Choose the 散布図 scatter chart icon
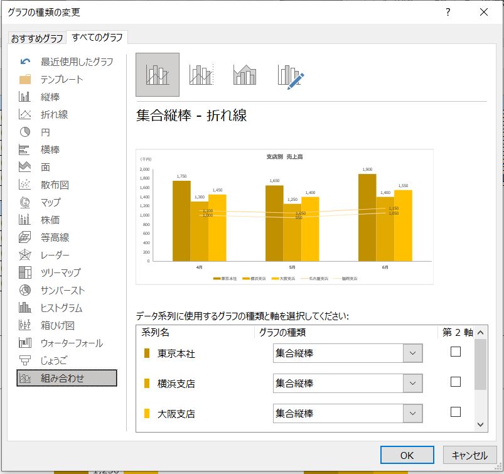 [x=25, y=185]
